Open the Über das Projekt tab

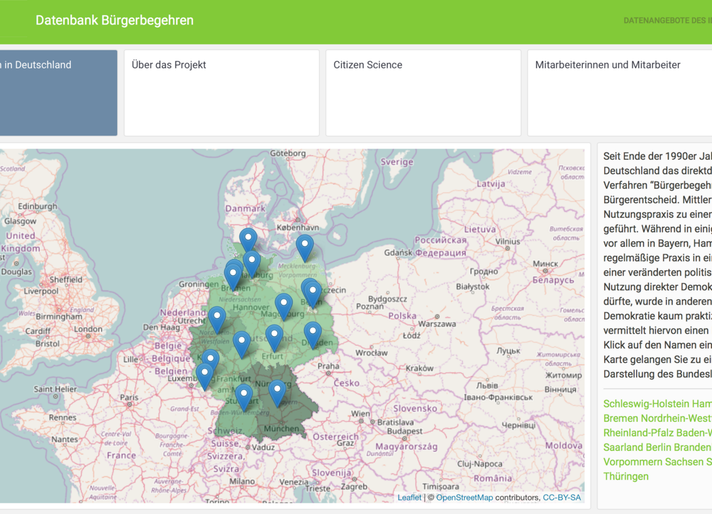point(222,93)
